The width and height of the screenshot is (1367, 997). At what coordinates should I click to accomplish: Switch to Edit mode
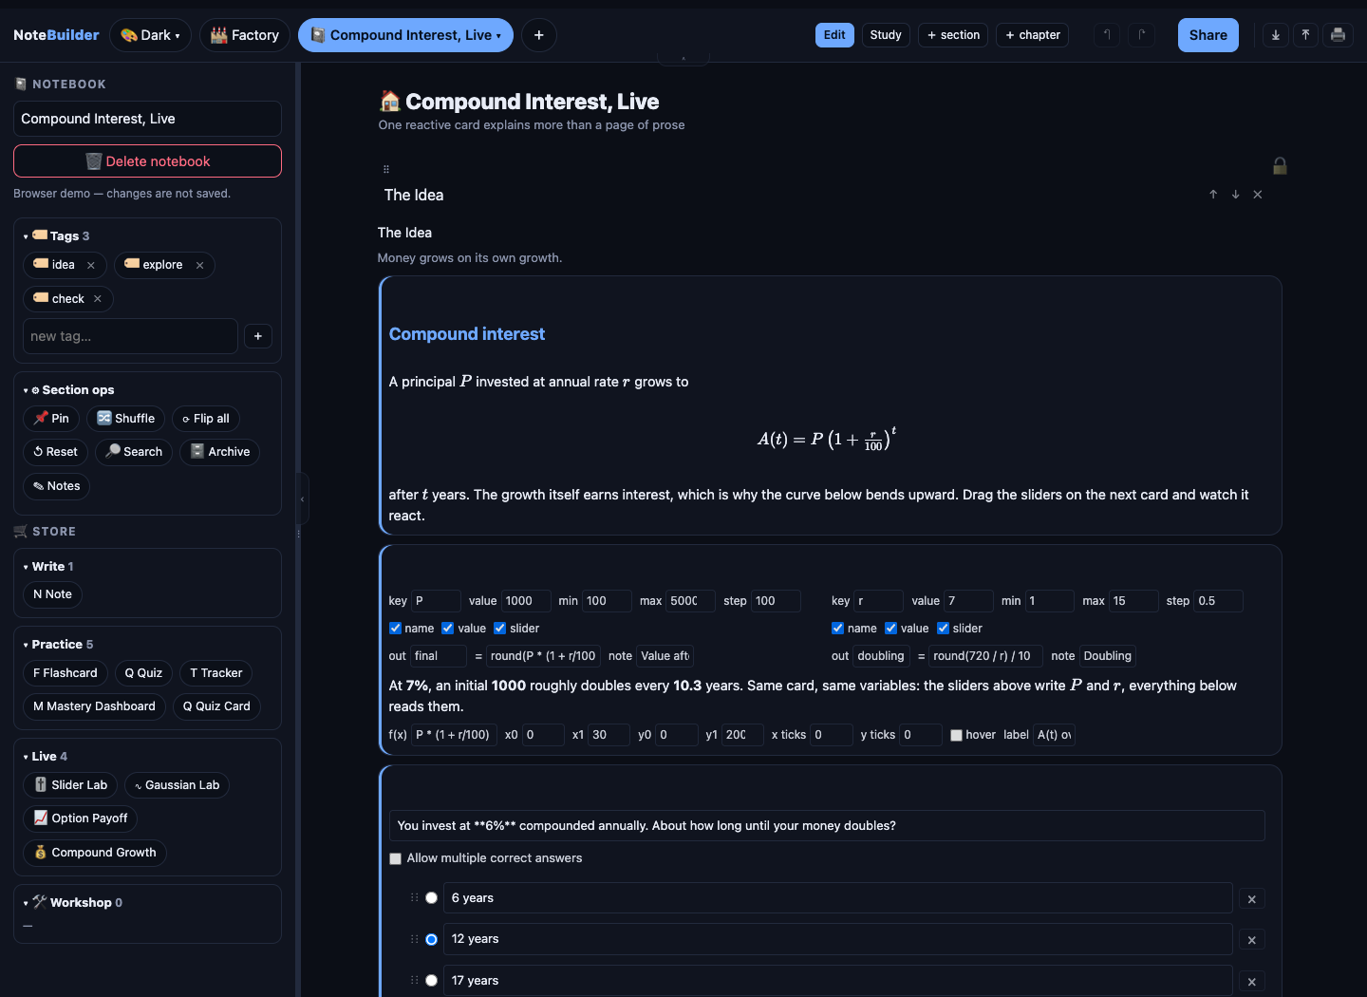(x=834, y=35)
